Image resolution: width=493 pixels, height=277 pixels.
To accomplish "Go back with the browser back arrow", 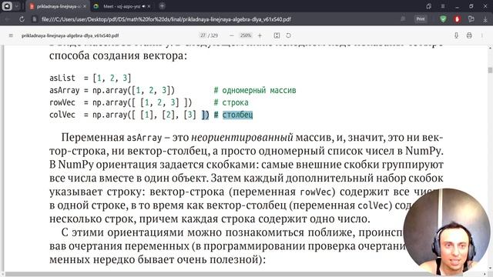I will tap(8, 19).
